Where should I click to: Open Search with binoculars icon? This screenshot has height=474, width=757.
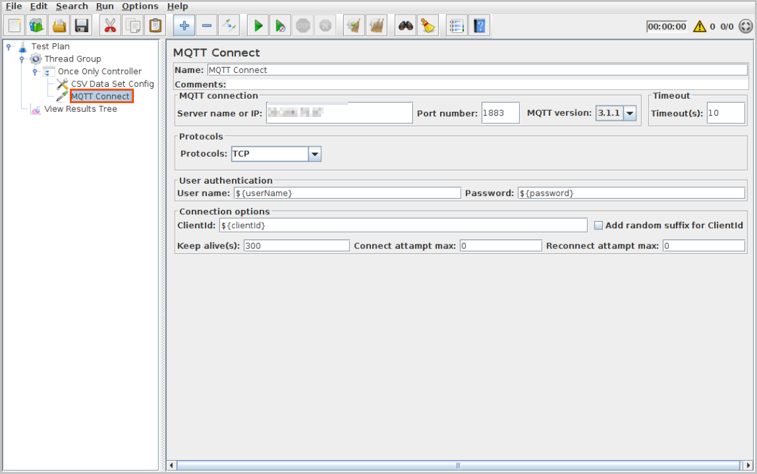(x=406, y=26)
